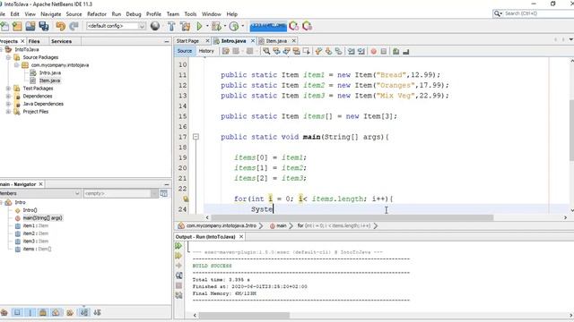This screenshot has height=322, width=574.
Task: Open the default config dropdown
Action: point(142,26)
